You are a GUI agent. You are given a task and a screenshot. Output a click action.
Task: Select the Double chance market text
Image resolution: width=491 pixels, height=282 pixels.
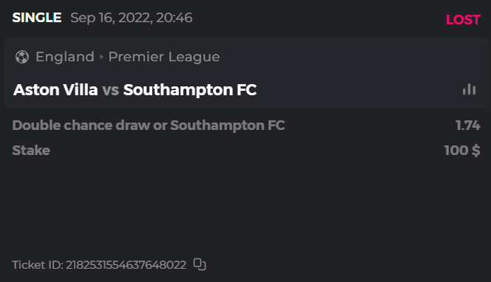149,125
